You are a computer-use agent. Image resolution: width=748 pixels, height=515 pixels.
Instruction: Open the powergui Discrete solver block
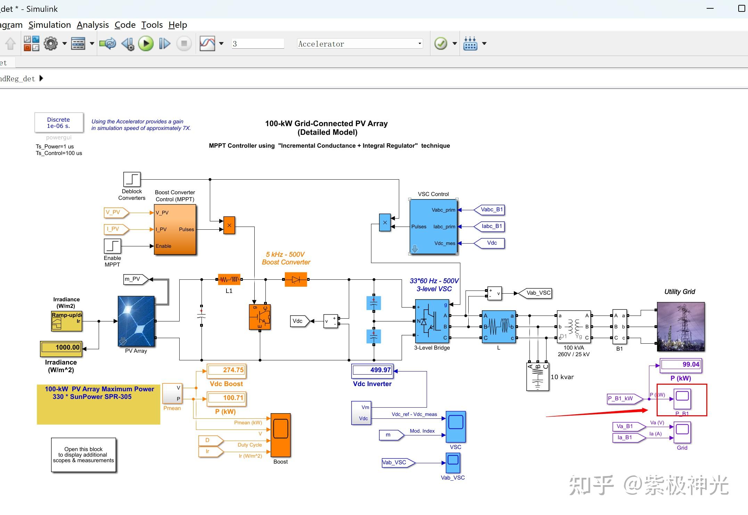[x=59, y=123]
